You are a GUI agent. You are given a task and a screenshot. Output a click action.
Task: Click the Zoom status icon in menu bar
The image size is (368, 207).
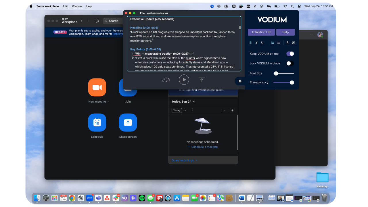tap(212, 6)
